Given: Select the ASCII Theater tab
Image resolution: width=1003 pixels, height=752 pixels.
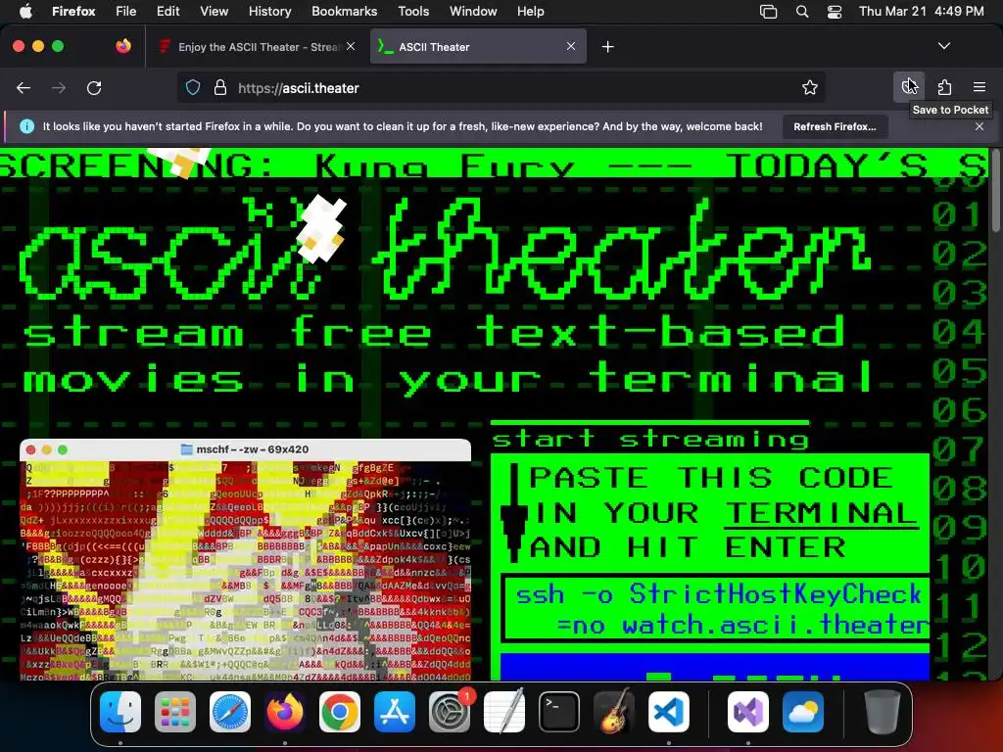Looking at the screenshot, I should tap(478, 47).
